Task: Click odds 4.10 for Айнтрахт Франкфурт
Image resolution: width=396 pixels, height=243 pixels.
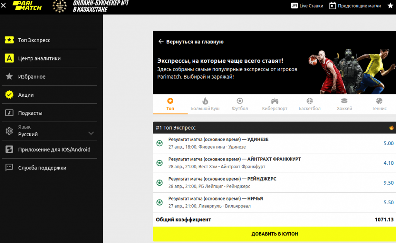Action: [389, 163]
